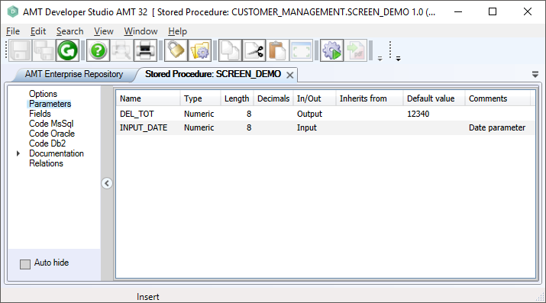Open the Search menu
The width and height of the screenshot is (546, 303).
(x=70, y=31)
